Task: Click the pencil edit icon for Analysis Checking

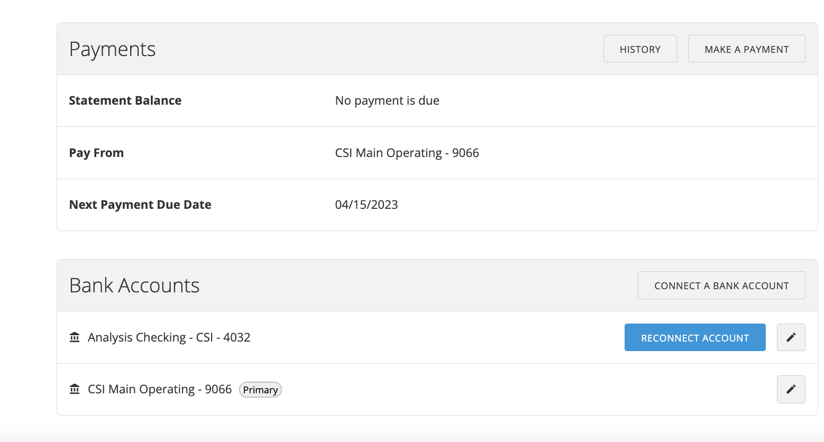Action: 791,337
